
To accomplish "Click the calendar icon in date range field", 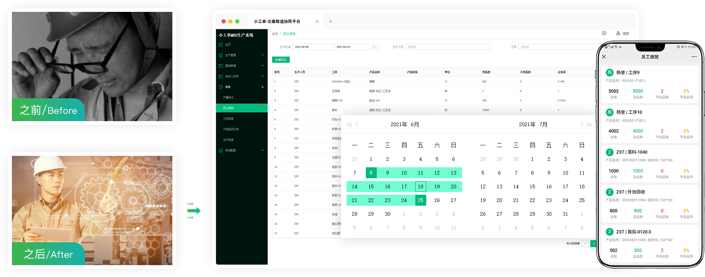I will coord(374,47).
